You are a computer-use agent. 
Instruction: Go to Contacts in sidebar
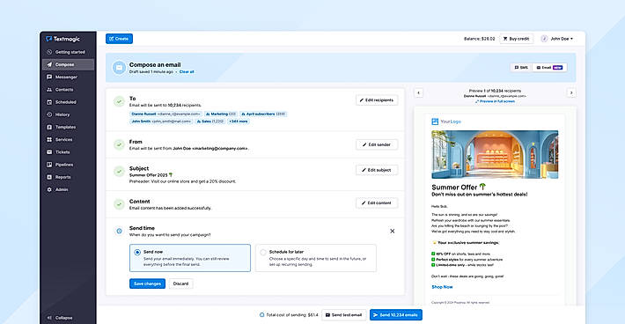(68, 90)
